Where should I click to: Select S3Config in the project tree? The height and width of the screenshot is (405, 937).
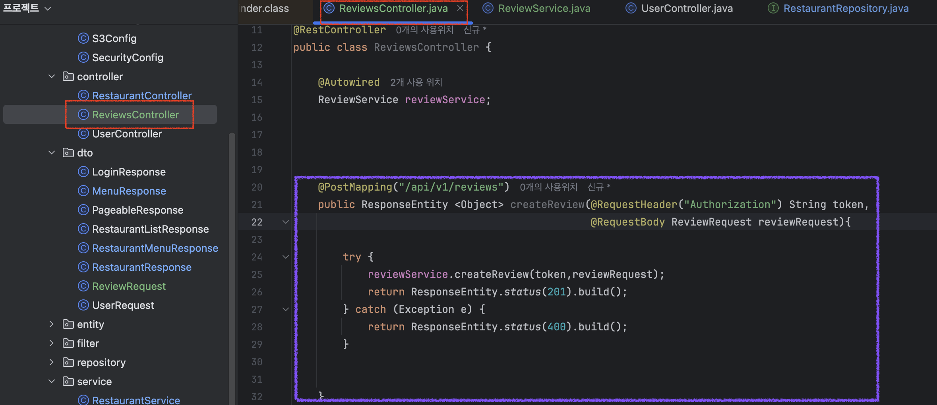(x=114, y=39)
